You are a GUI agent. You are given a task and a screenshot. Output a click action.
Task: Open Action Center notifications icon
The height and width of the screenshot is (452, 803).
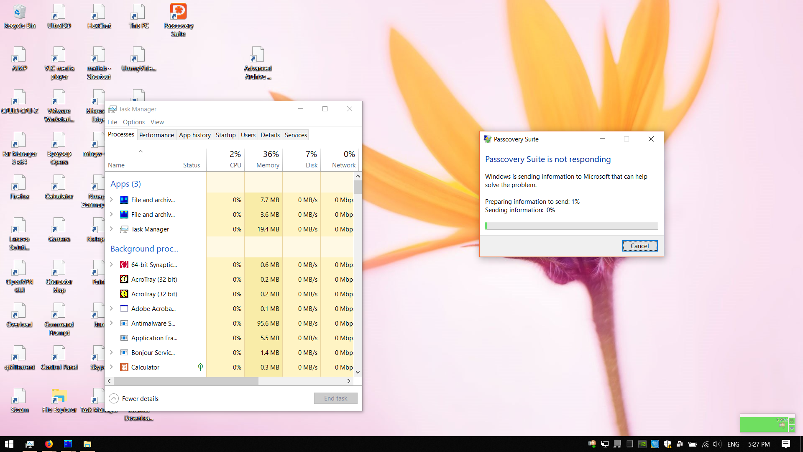[785, 444]
